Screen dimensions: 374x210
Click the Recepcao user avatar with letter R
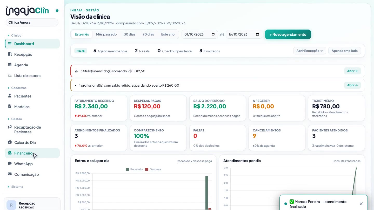11,205
